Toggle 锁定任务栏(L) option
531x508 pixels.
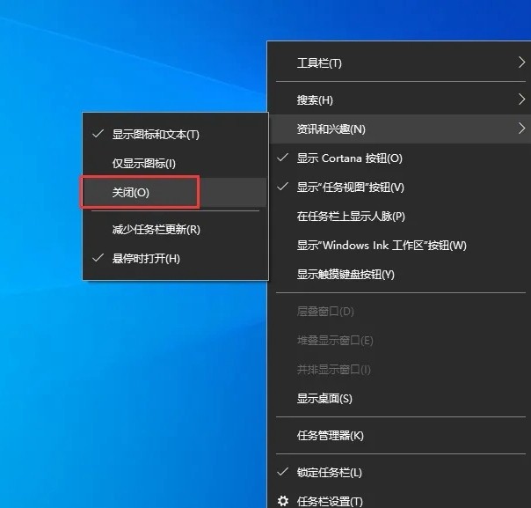point(400,473)
